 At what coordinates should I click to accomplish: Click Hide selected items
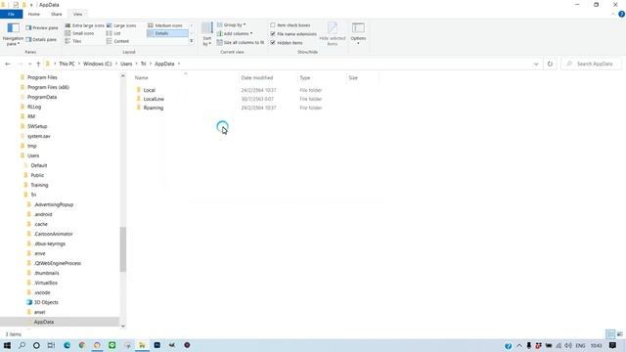click(333, 34)
